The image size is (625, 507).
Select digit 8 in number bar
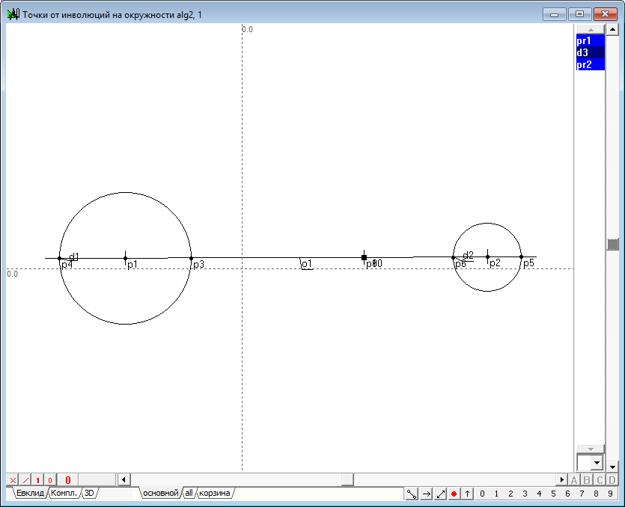tap(596, 494)
